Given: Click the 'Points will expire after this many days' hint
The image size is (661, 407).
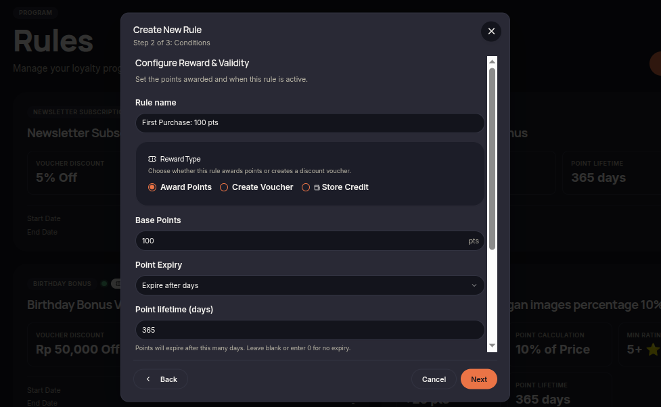Looking at the screenshot, I should point(243,348).
